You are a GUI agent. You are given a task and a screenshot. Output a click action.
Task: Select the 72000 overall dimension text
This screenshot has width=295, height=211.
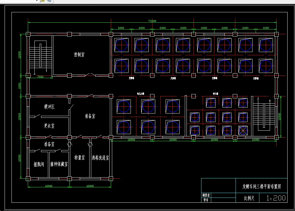[x=152, y=21]
